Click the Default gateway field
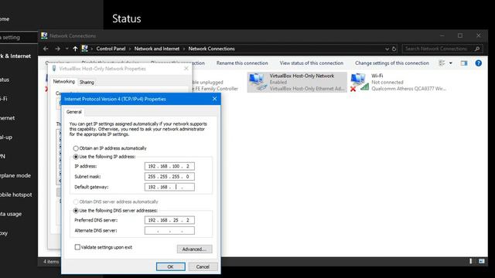495x278 pixels. tap(169, 187)
